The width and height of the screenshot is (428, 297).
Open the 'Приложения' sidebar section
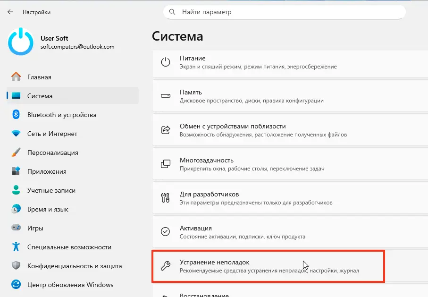tap(47, 171)
